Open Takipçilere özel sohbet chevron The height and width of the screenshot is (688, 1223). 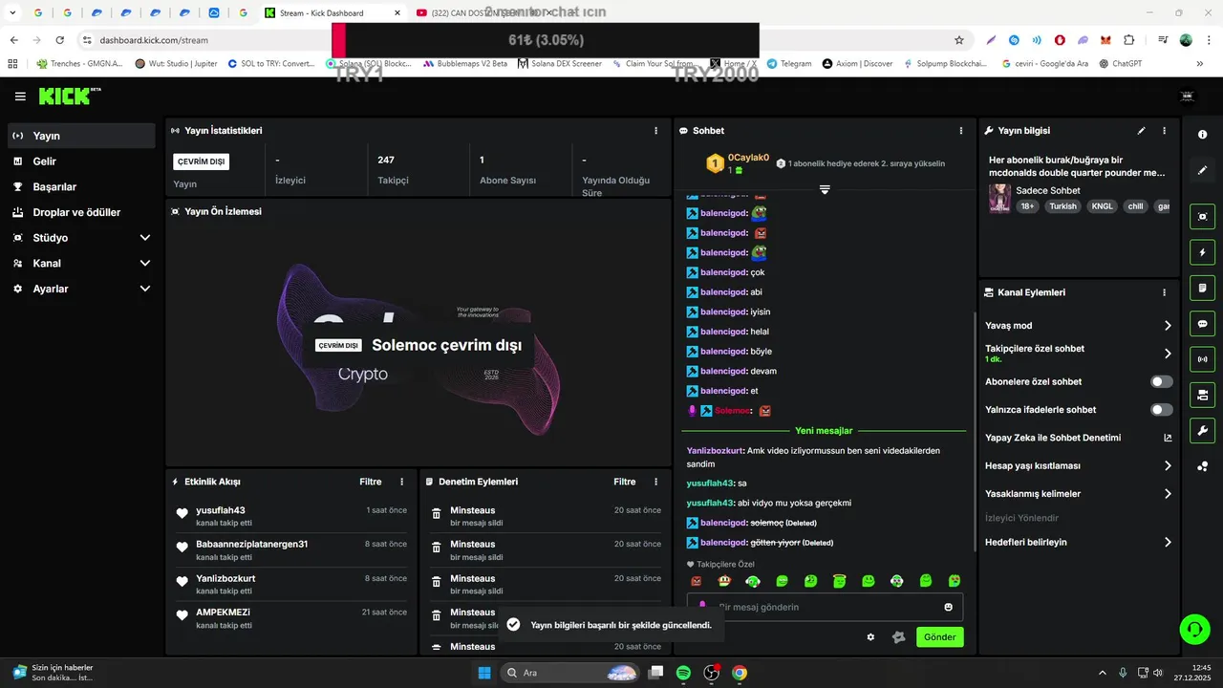point(1168,354)
